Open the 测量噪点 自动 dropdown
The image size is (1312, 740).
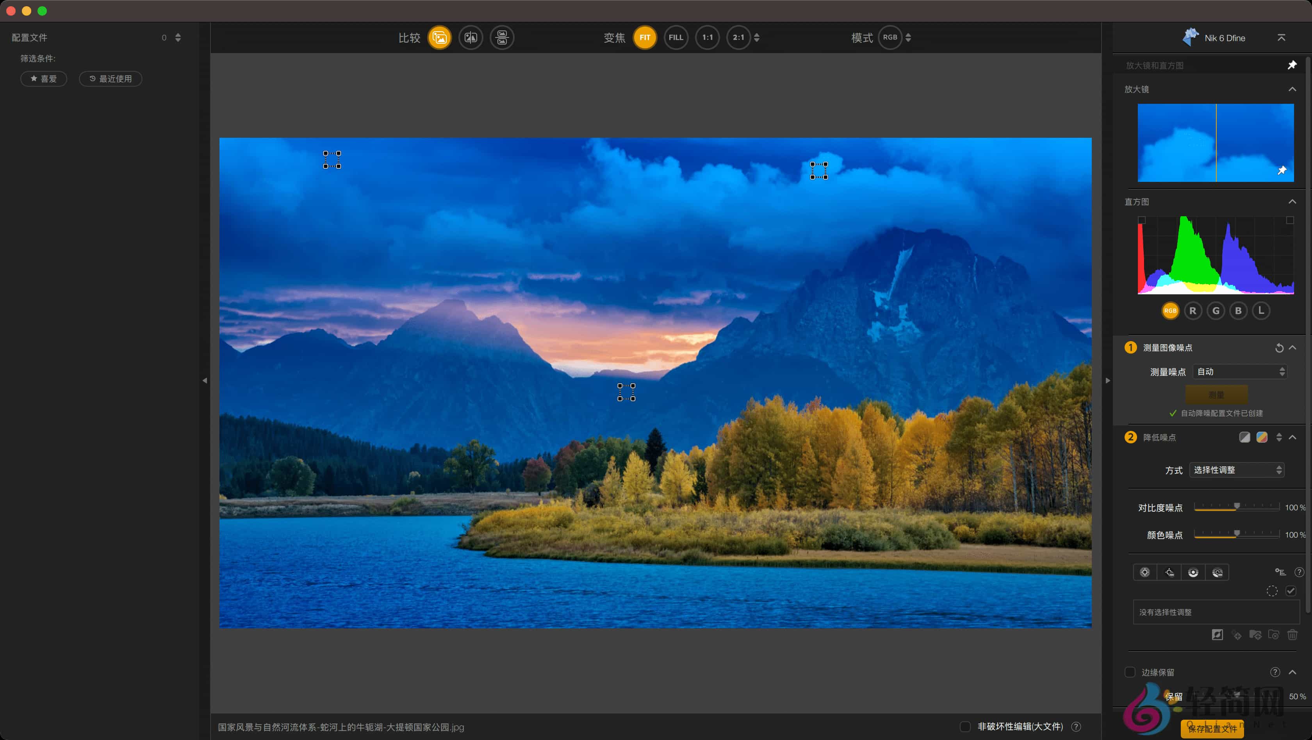1240,372
